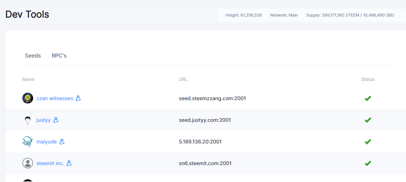Open the zzan witnesses profile link
Viewport: 406px width, 182px height.
pyautogui.click(x=55, y=98)
